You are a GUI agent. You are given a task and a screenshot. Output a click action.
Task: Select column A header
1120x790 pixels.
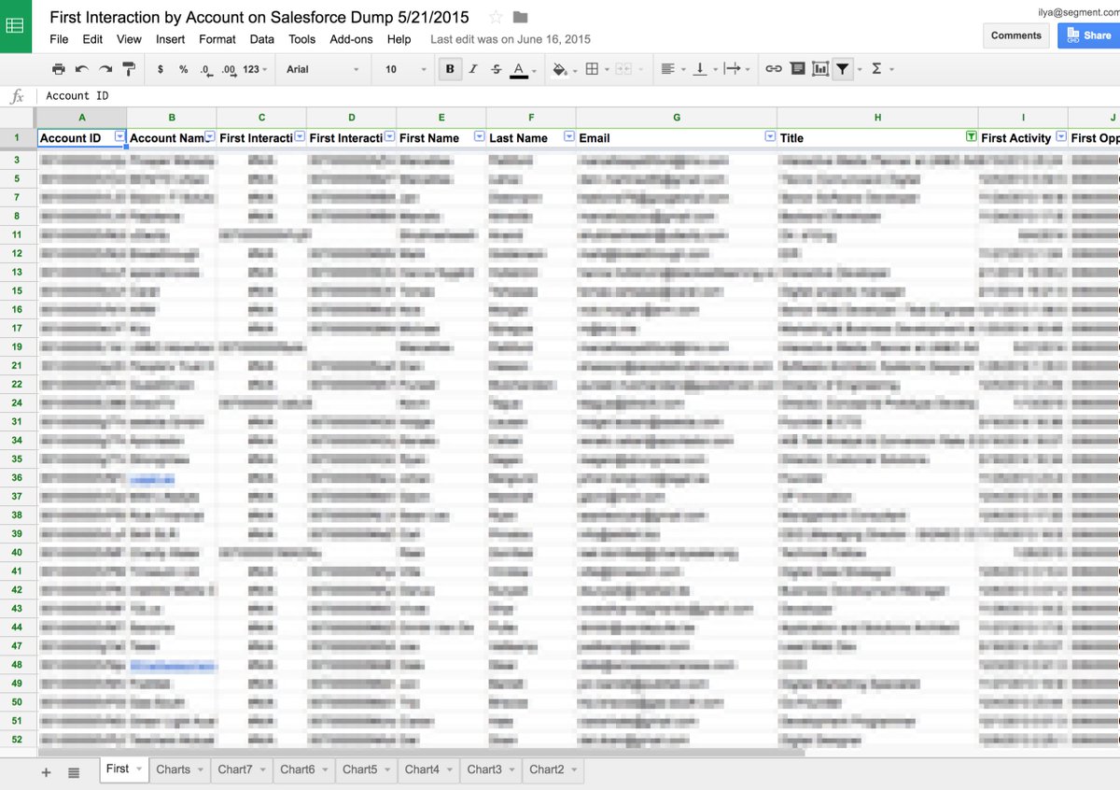click(82, 117)
